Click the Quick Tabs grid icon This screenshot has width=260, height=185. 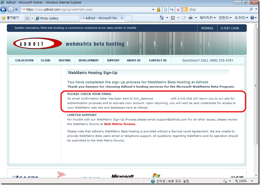(x=27, y=18)
